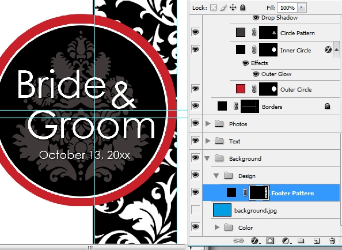This screenshot has height=250, width=342.
Task: Hide the Text group
Action: [x=195, y=141]
